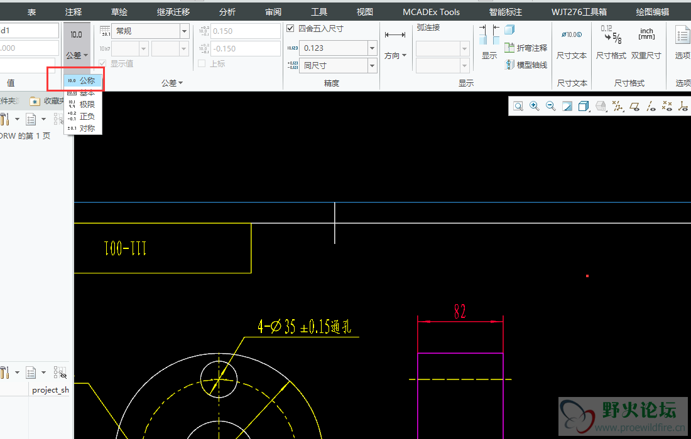Switch to the 智能标注 tab
The height and width of the screenshot is (439, 691).
506,12
